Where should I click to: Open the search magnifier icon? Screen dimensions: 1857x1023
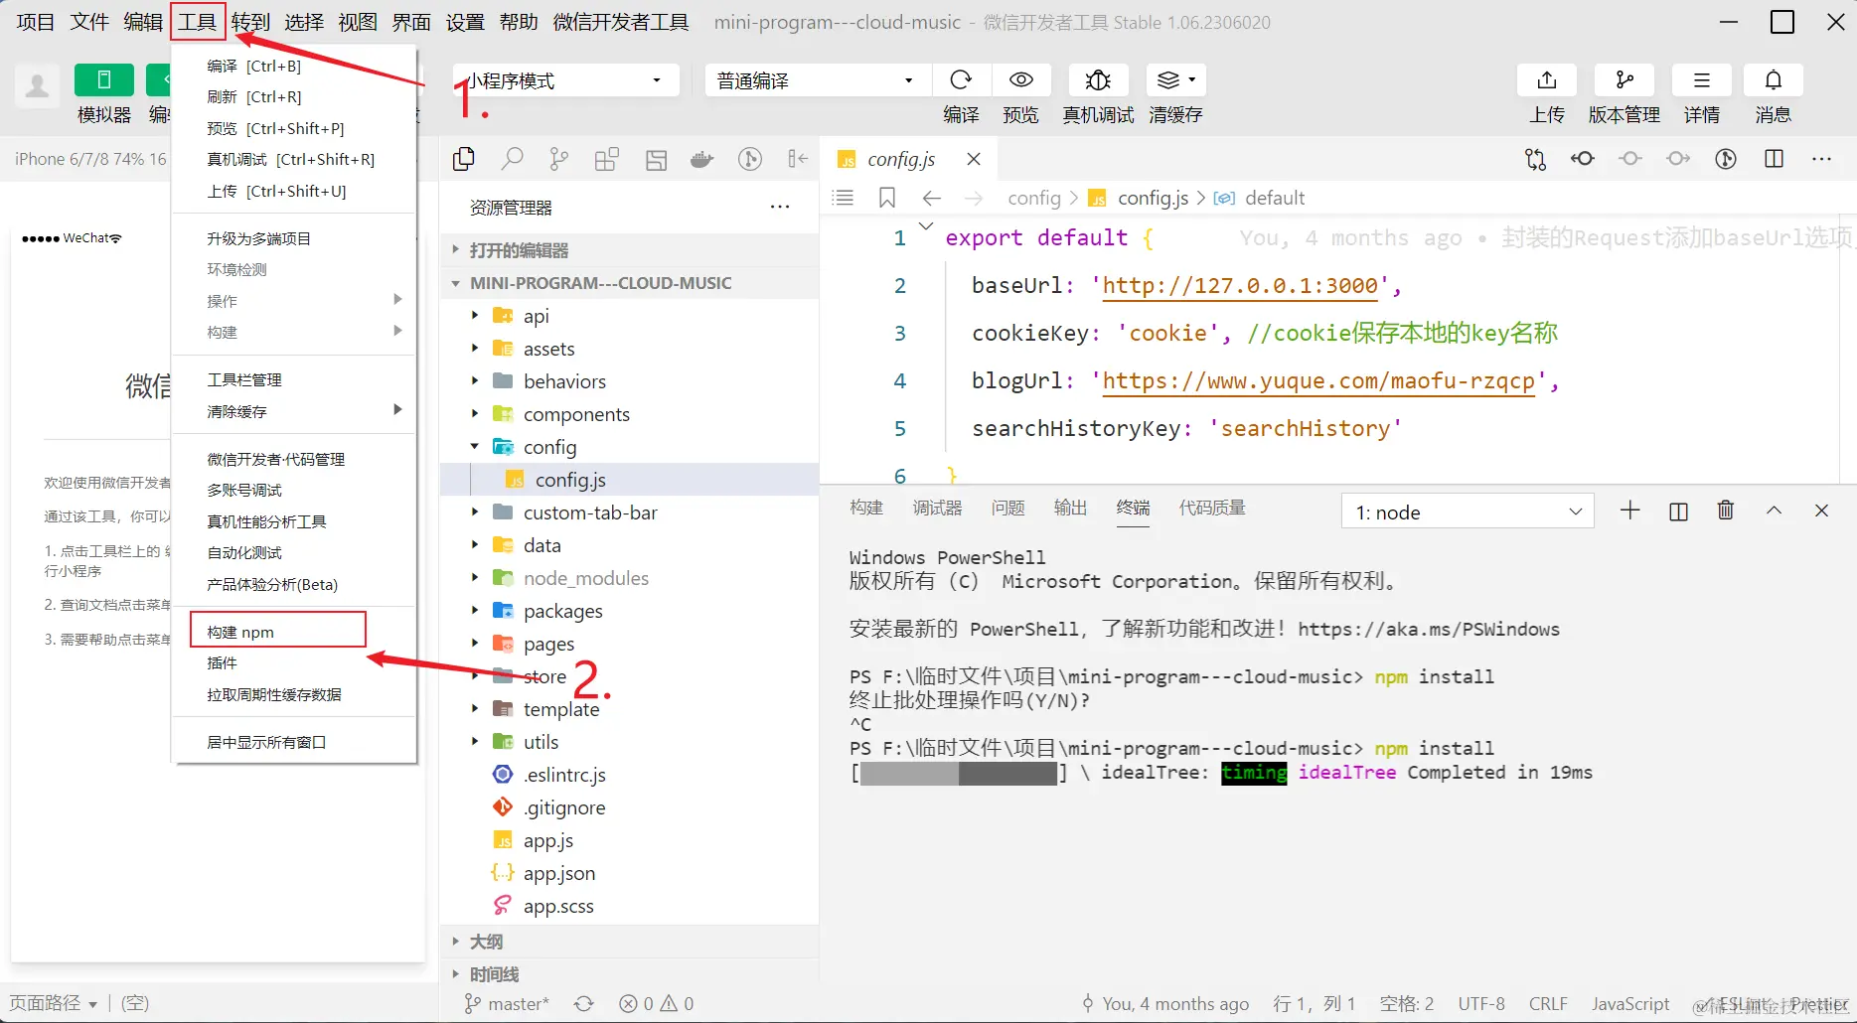tap(512, 159)
